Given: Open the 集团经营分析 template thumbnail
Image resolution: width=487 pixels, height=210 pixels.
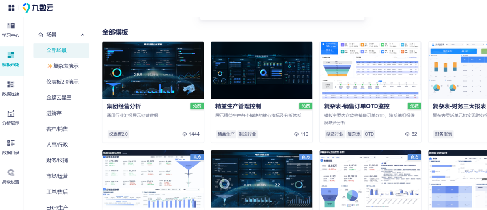Looking at the screenshot, I should (x=153, y=70).
